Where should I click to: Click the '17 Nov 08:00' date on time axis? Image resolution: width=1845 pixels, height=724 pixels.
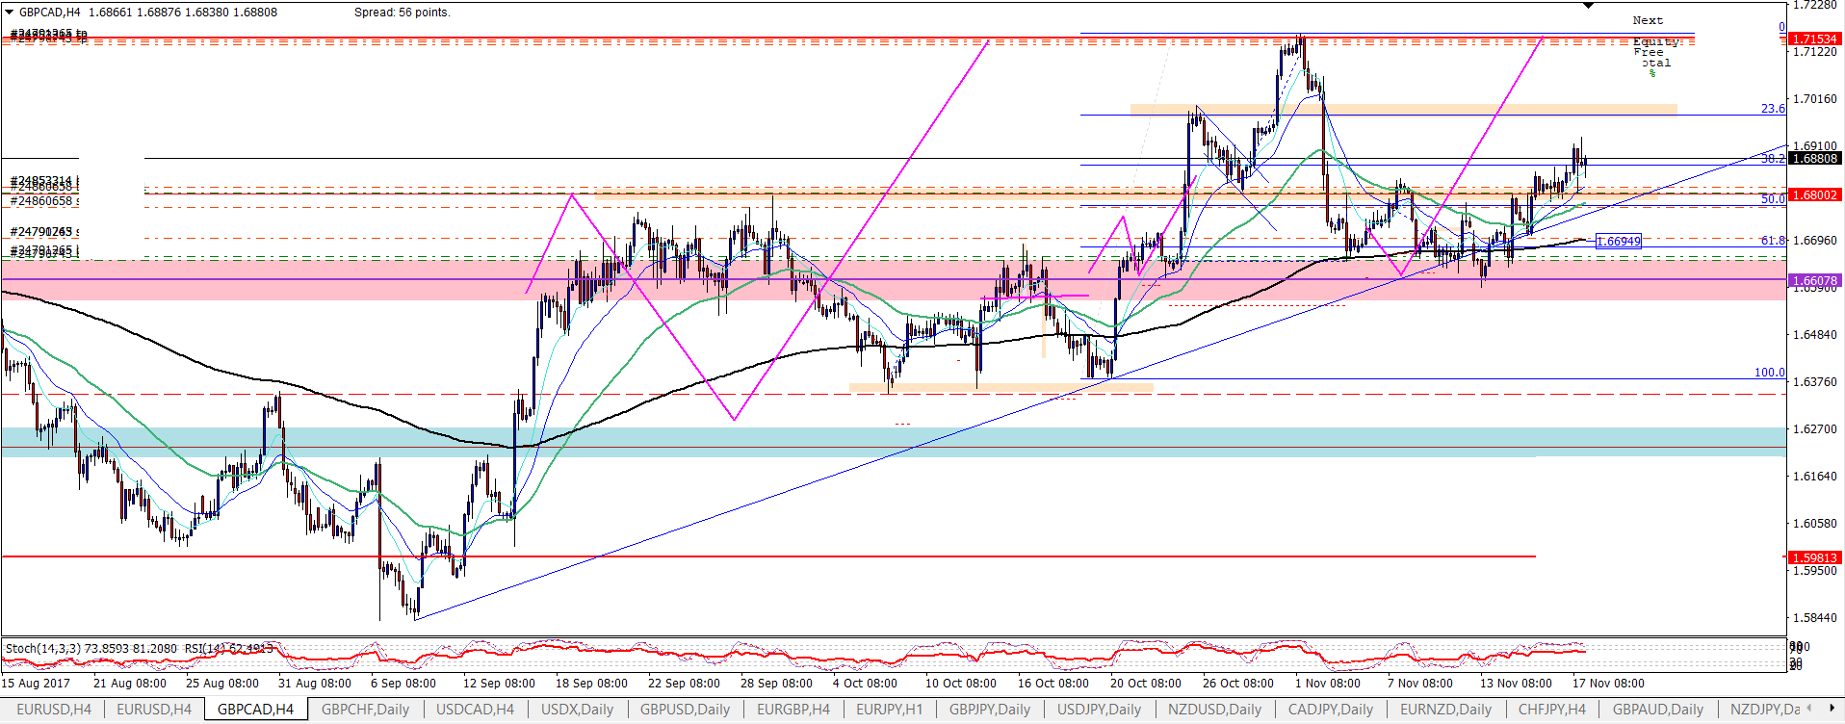pyautogui.click(x=1608, y=683)
